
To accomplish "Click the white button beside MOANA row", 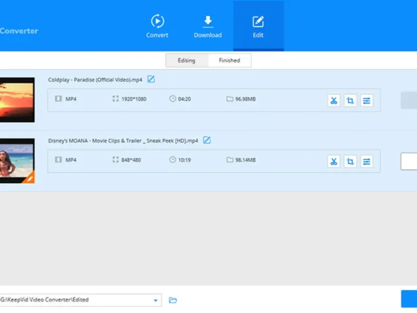I will pos(409,161).
